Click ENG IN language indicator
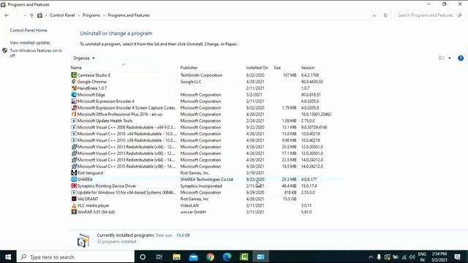The width and height of the screenshot is (468, 263). pyautogui.click(x=422, y=256)
